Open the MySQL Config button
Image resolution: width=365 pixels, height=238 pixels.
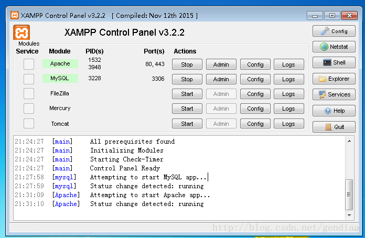(255, 79)
